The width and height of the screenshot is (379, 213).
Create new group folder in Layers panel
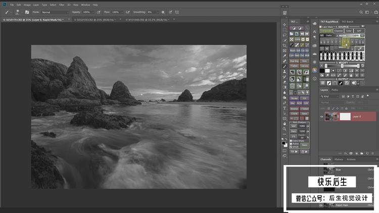[x=362, y=153]
